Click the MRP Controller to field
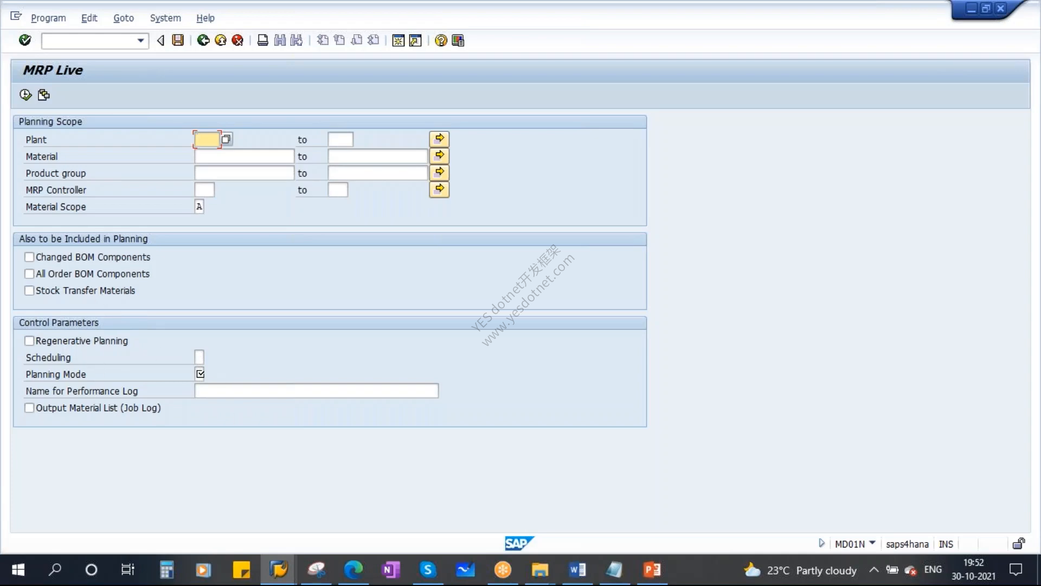 pos(338,190)
